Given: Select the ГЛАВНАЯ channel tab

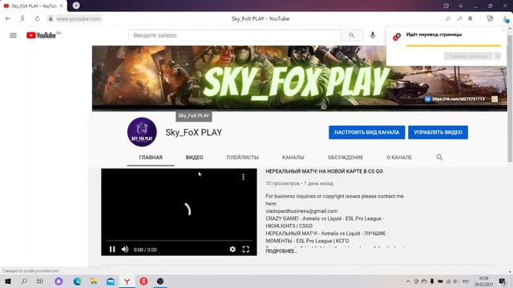Looking at the screenshot, I should 151,158.
